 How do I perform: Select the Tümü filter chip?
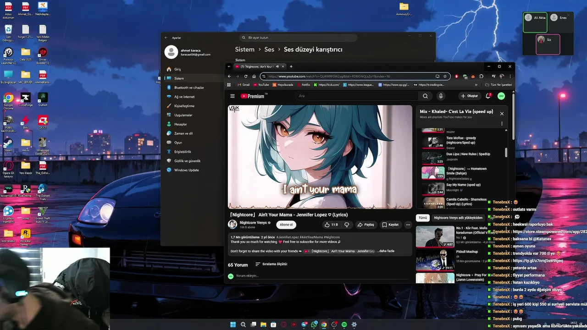pos(422,218)
